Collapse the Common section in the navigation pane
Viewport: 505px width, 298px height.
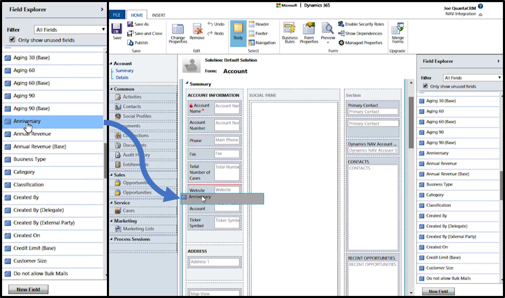[112, 89]
